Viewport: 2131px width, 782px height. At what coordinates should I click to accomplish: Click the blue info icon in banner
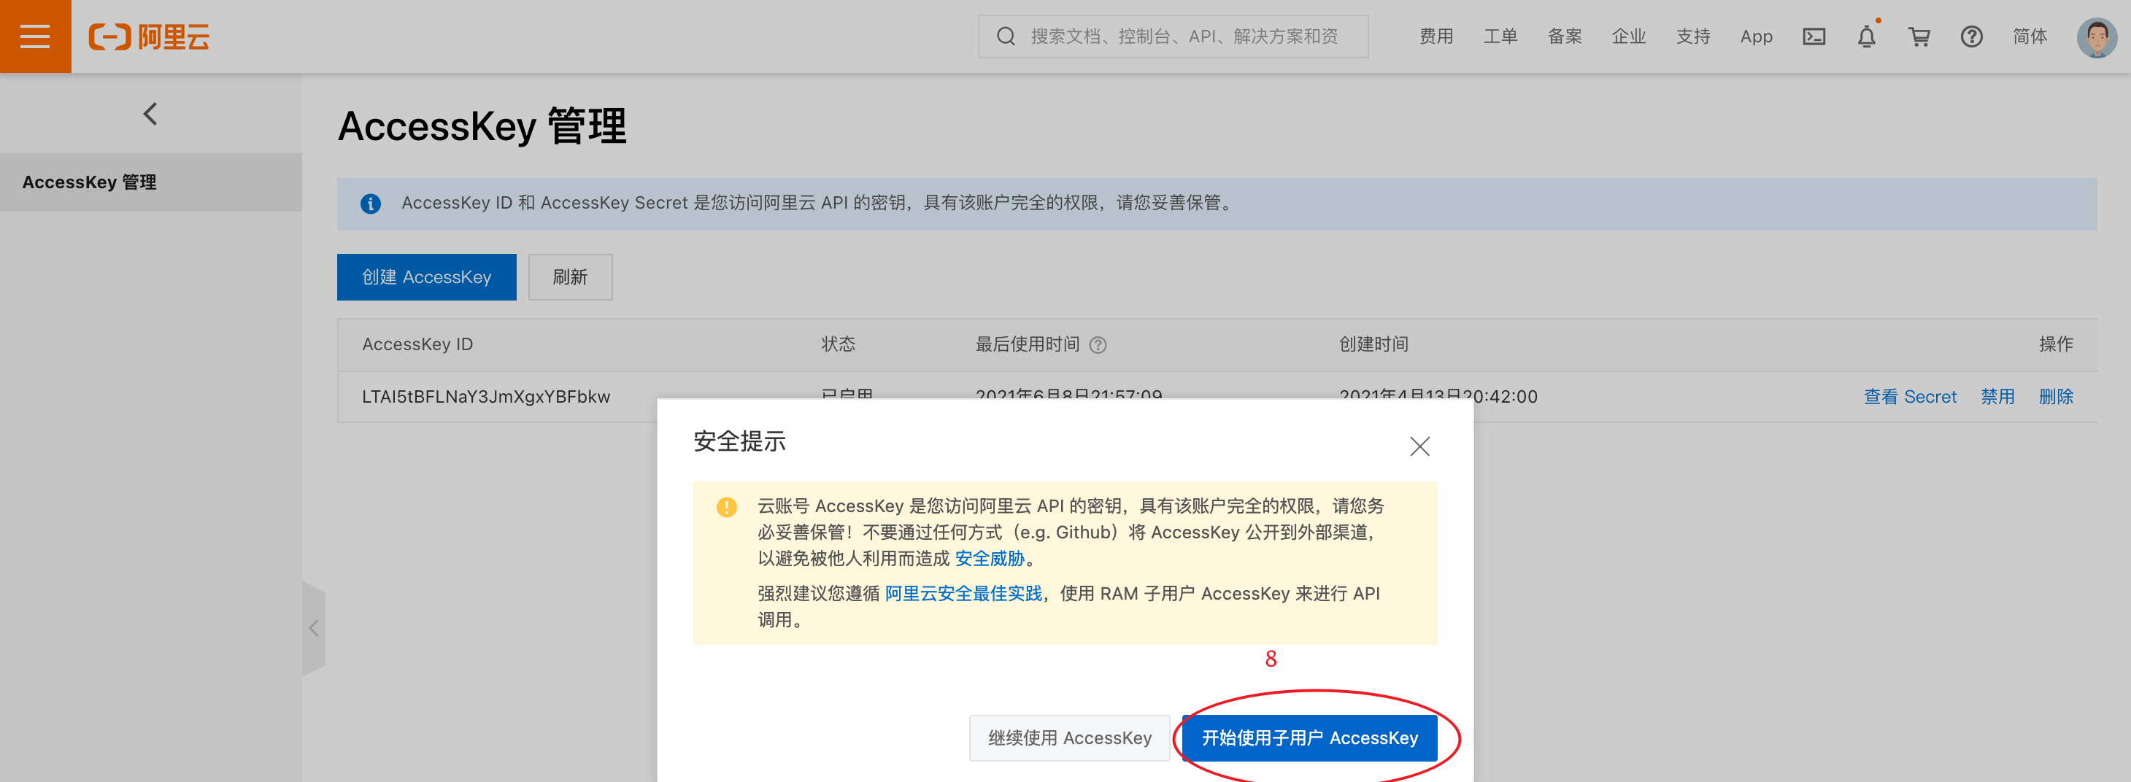tap(371, 204)
